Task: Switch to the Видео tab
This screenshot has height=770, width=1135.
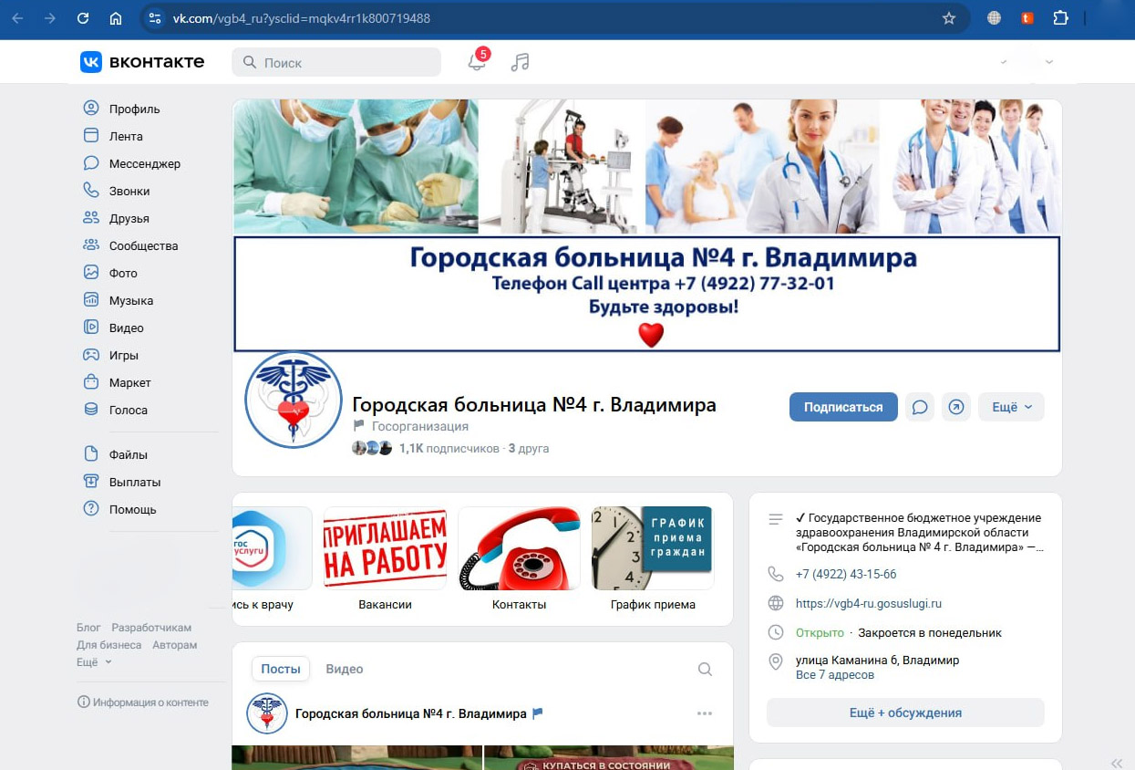Action: click(345, 669)
